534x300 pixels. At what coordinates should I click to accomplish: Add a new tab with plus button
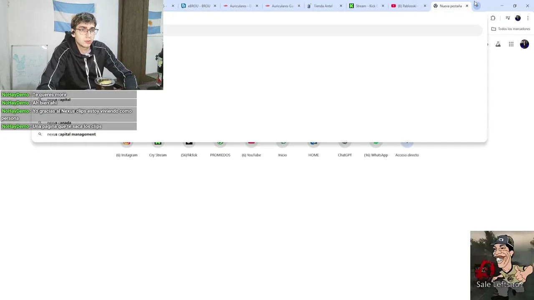(476, 6)
